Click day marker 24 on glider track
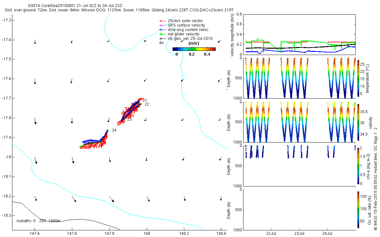This screenshot has width=380, height=237. tap(114, 130)
